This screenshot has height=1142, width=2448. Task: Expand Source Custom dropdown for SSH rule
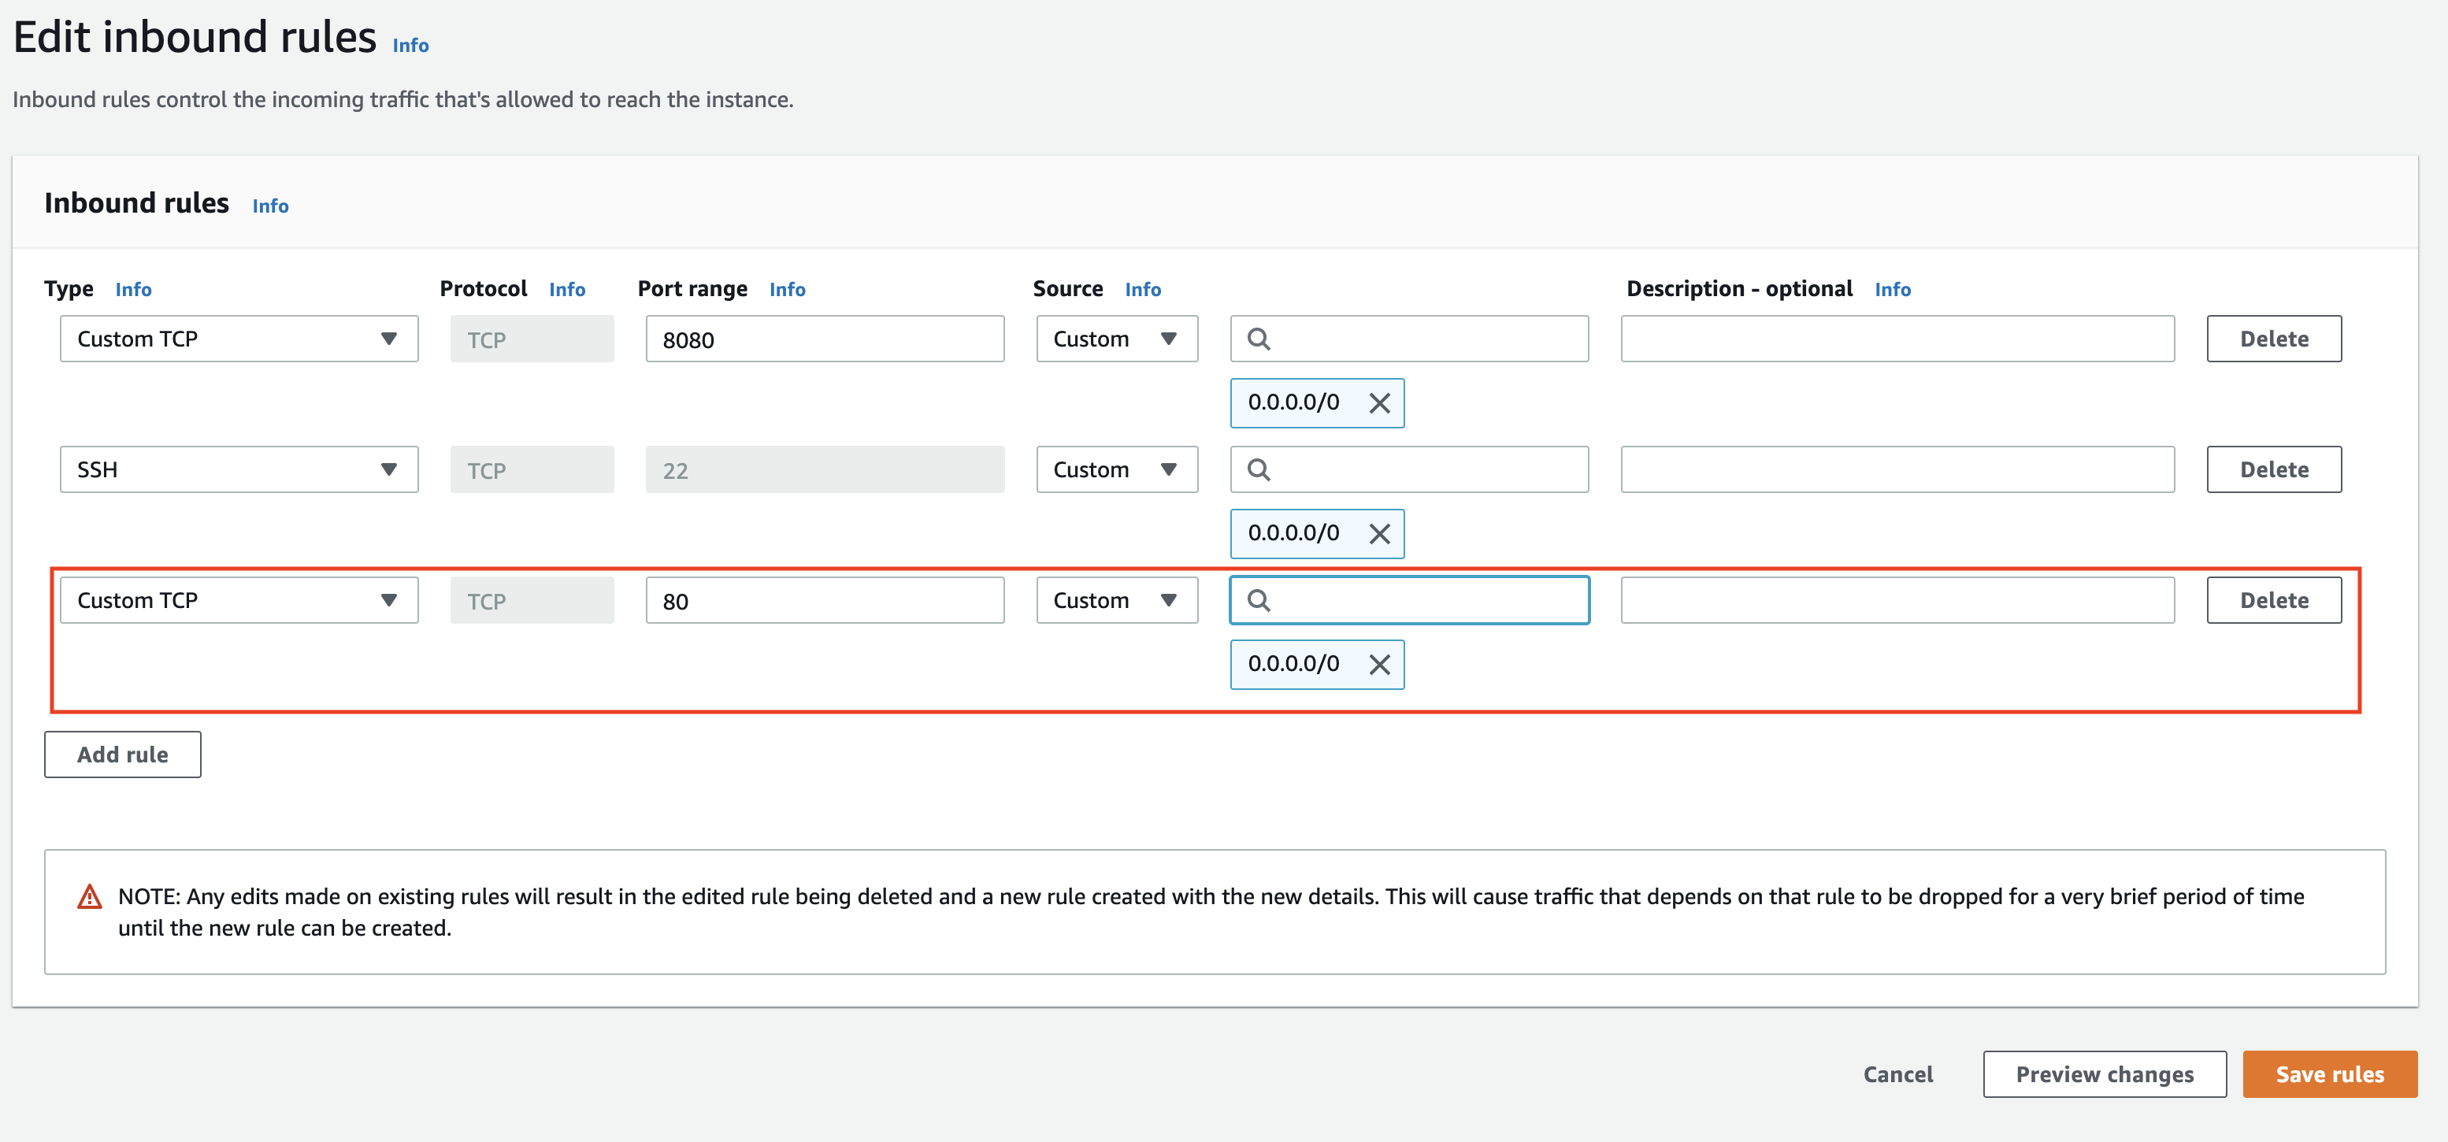coord(1115,469)
